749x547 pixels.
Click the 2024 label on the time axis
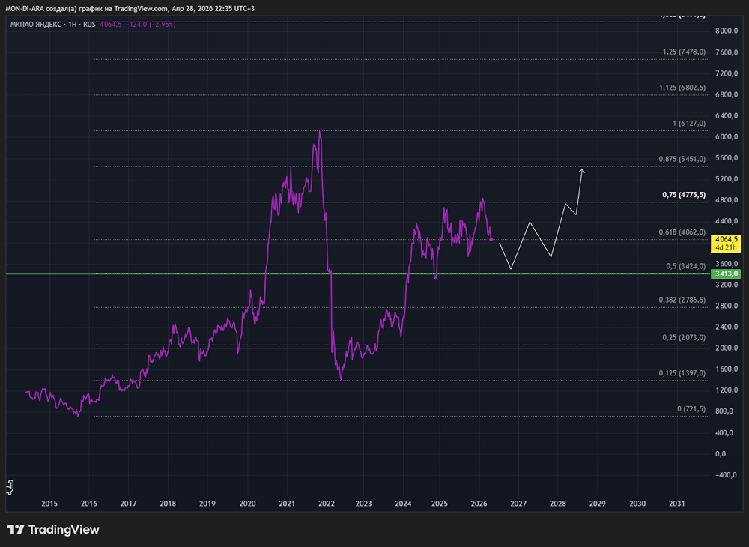click(403, 504)
